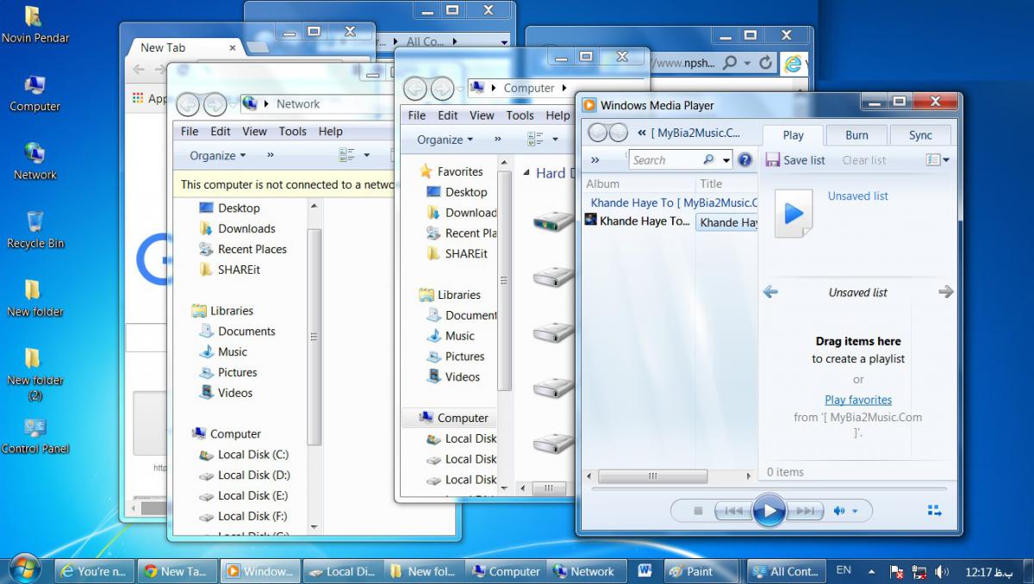Switch to the Sync tab
1034x584 pixels.
(920, 135)
